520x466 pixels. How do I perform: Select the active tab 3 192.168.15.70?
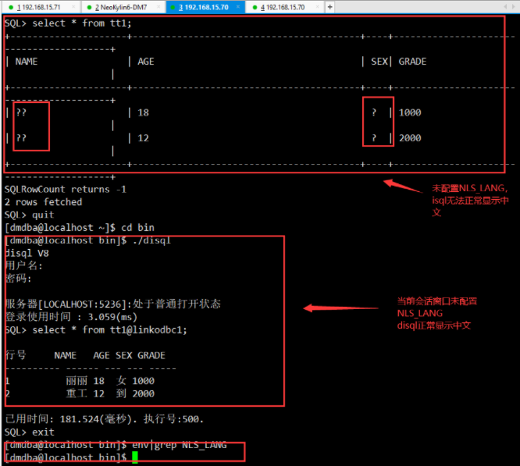click(x=205, y=7)
